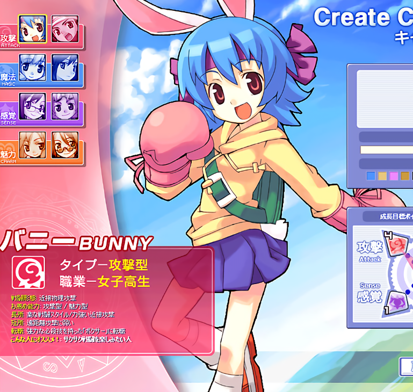Click the タイプ－攻撃型 text line
Screen dimensions: 413x392
click(x=104, y=265)
